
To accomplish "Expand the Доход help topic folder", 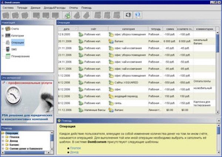I will tap(3, 141).
